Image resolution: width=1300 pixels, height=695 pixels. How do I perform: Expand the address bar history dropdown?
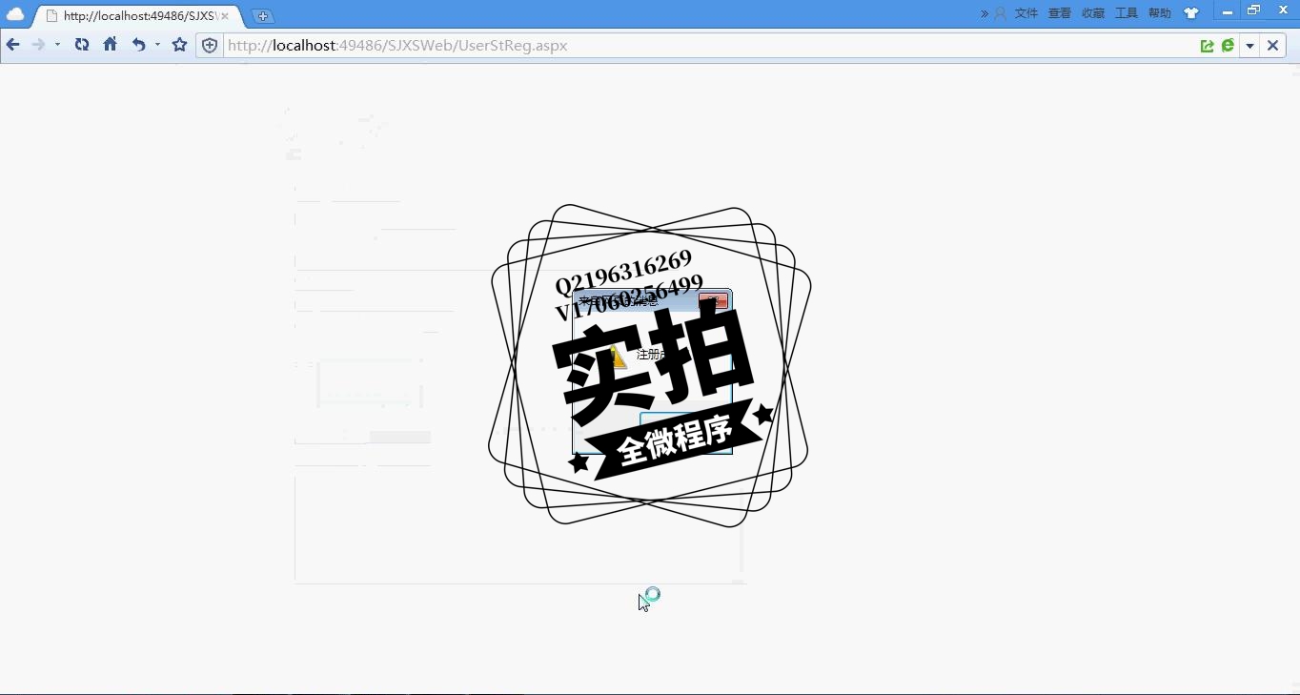(1249, 46)
